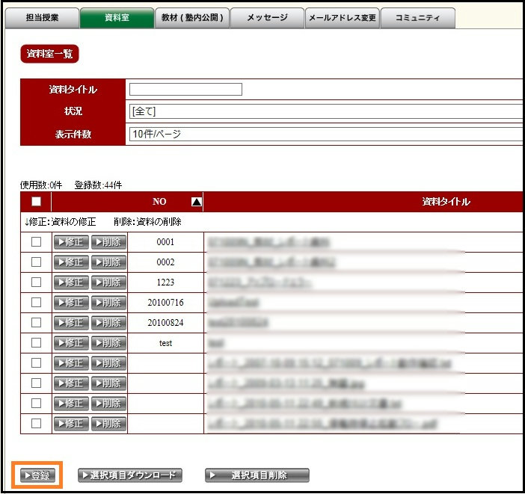Click 修正 button for item 0001
This screenshot has height=494, width=525.
click(70, 242)
